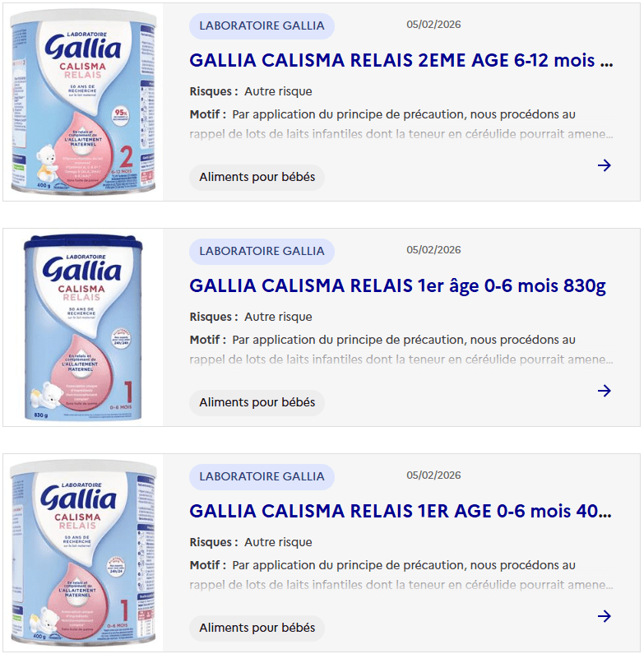Select LABORATOIRE GALLIA tag on first card

pyautogui.click(x=262, y=26)
